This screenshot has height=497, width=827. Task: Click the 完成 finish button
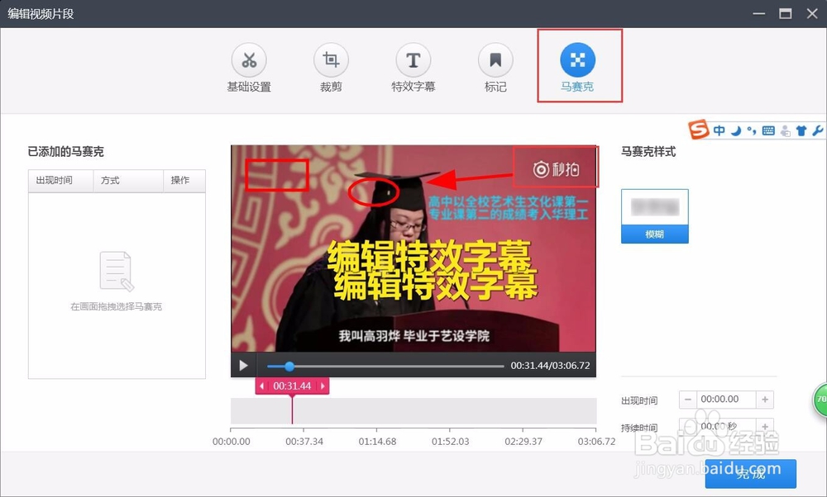(x=750, y=474)
